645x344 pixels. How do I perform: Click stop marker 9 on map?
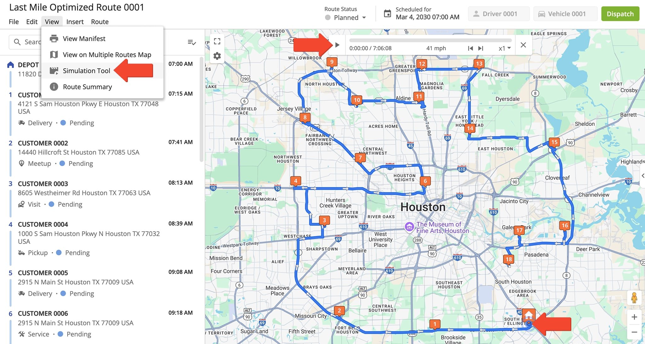(x=333, y=62)
